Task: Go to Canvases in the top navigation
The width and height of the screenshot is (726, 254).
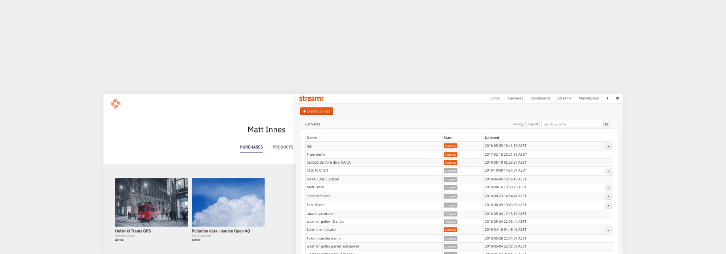Action: click(515, 98)
